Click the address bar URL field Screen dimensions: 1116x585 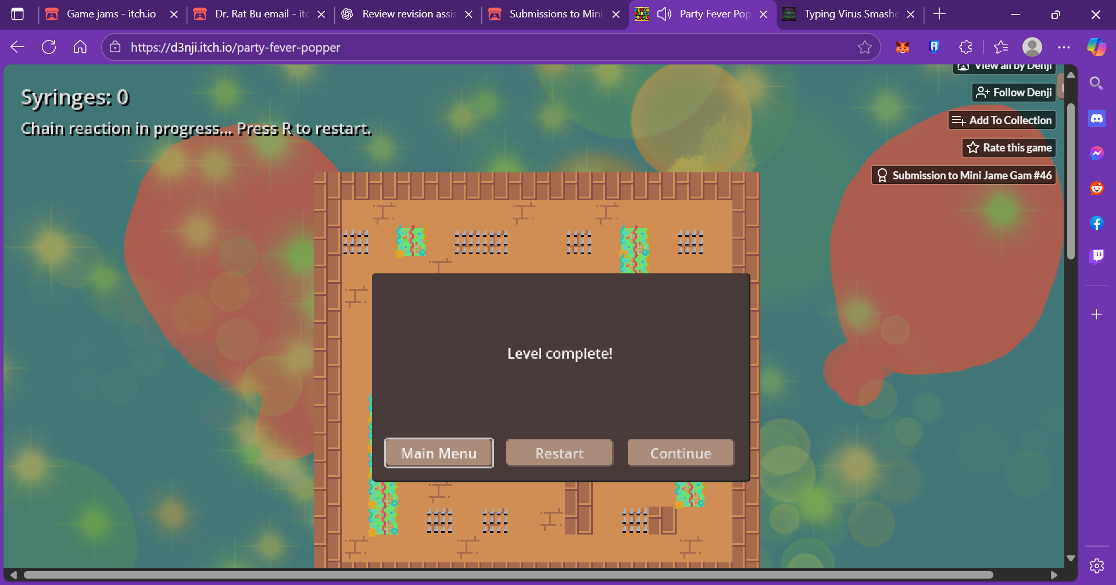point(482,47)
